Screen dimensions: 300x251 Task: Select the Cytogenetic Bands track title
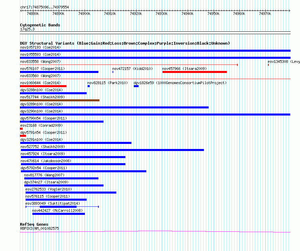click(40, 25)
